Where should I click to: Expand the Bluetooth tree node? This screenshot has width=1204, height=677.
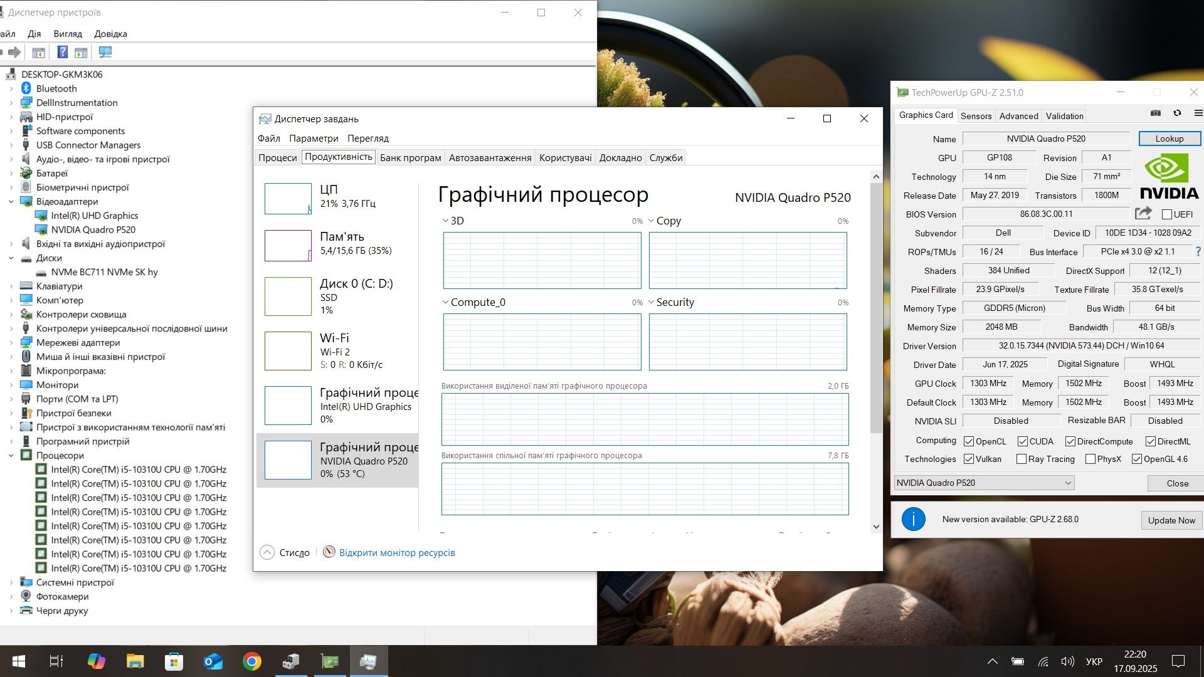click(x=11, y=88)
